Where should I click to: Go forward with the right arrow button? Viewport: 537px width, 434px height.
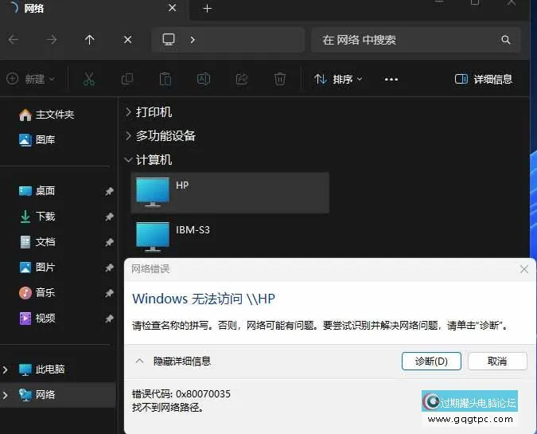(x=52, y=40)
